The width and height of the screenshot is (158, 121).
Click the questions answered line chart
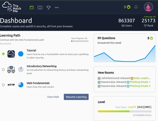[125, 54]
